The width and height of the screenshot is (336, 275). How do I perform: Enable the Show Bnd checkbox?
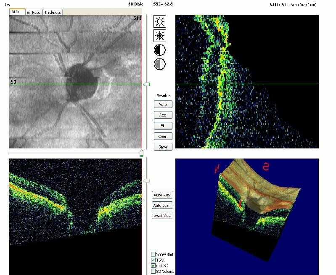153,254
